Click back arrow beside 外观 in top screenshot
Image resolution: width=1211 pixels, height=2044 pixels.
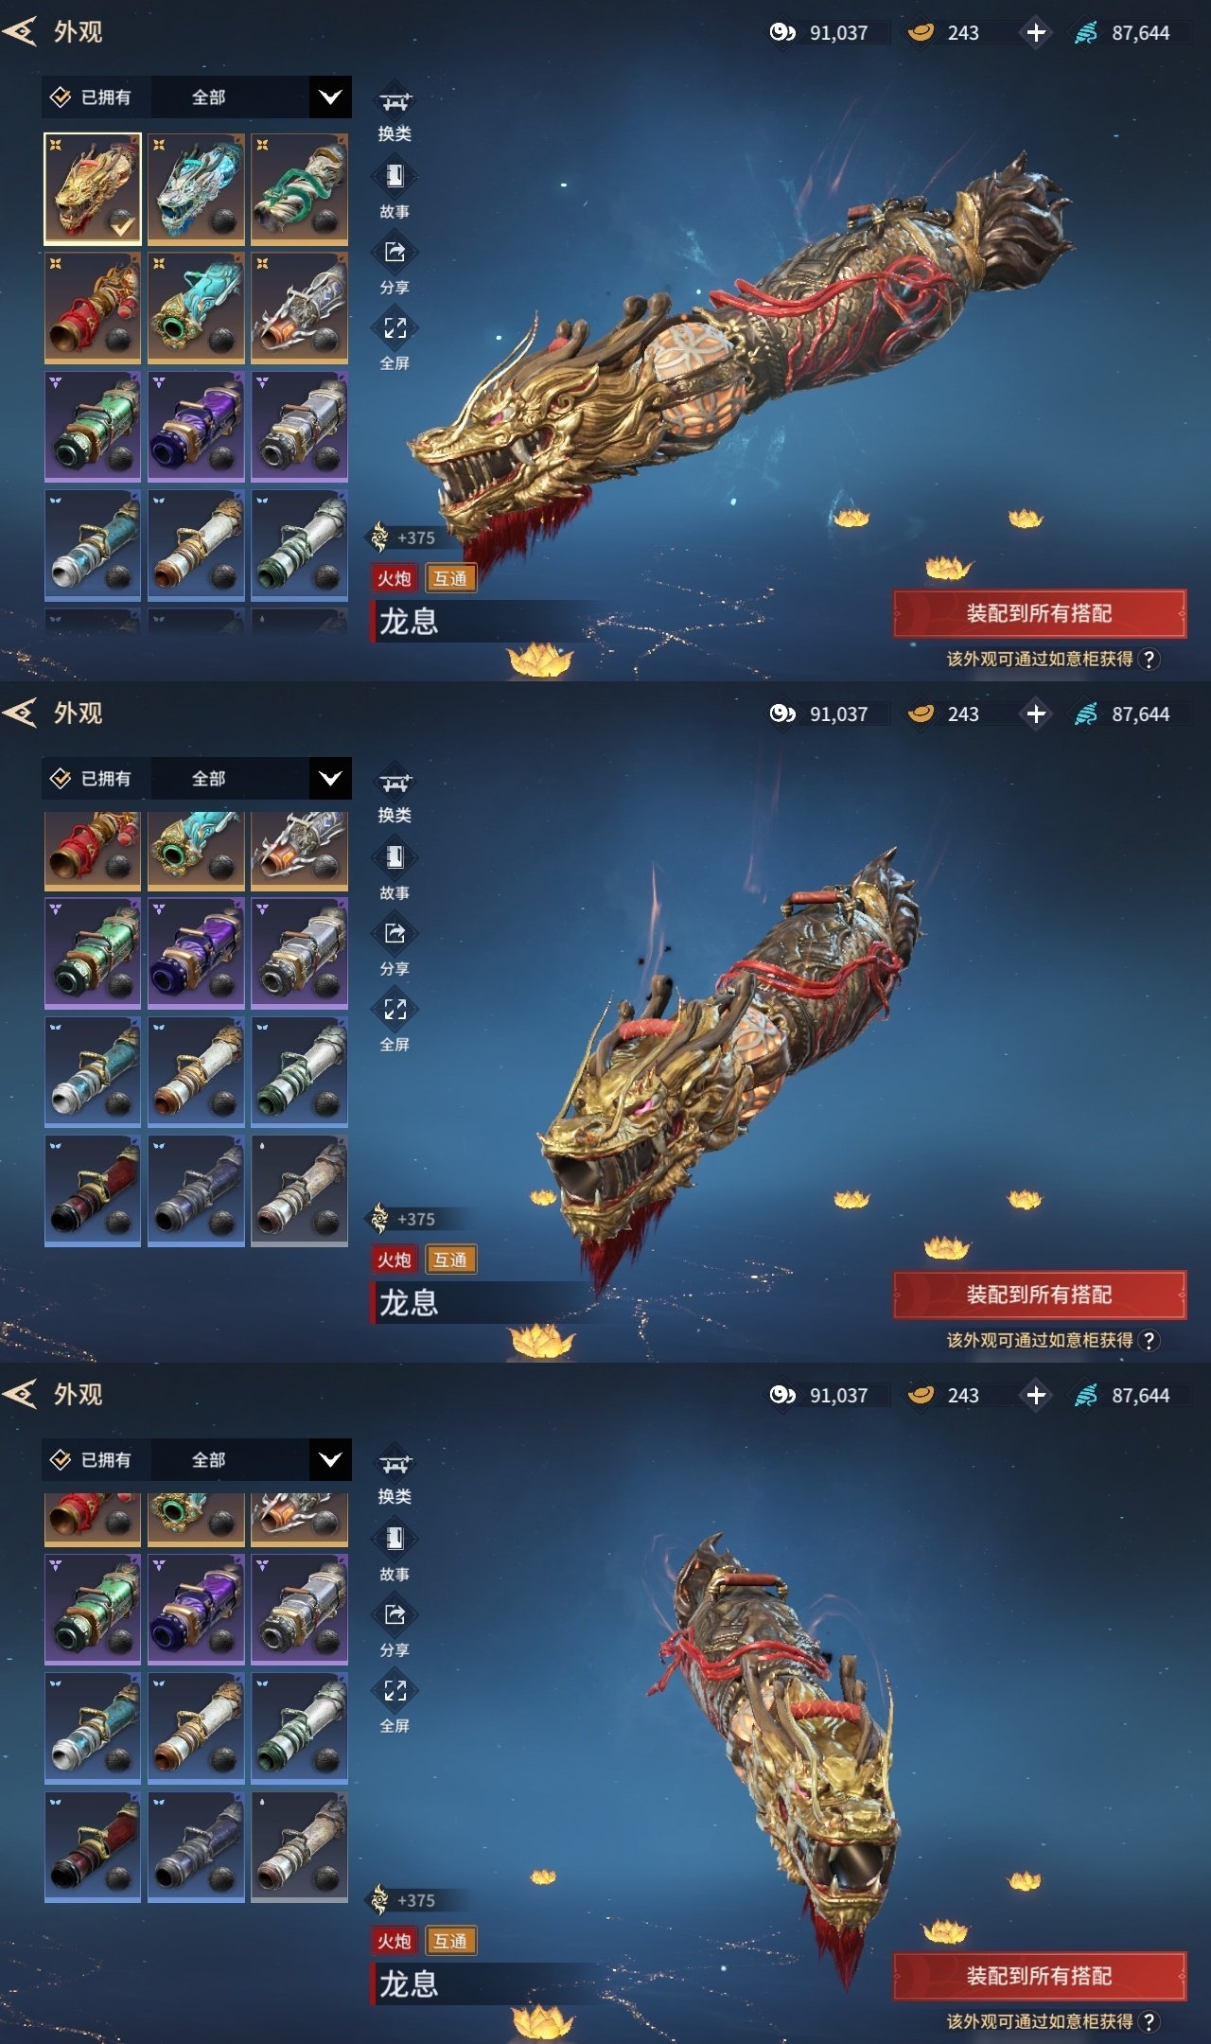[x=20, y=32]
